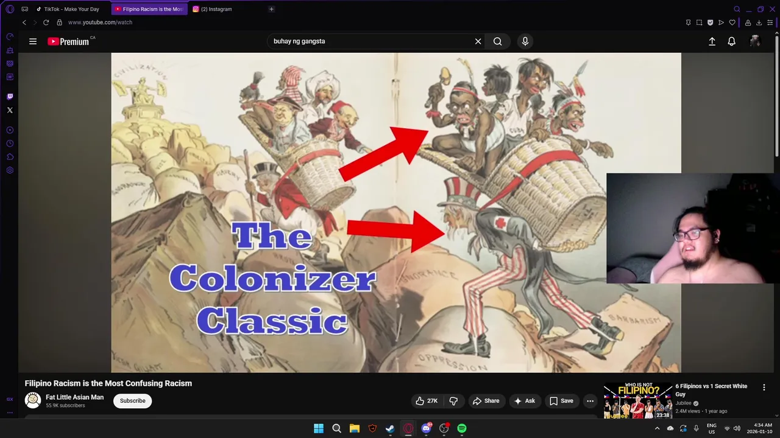This screenshot has width=780, height=438.
Task: Open Discord from the taskbar
Action: 426,428
